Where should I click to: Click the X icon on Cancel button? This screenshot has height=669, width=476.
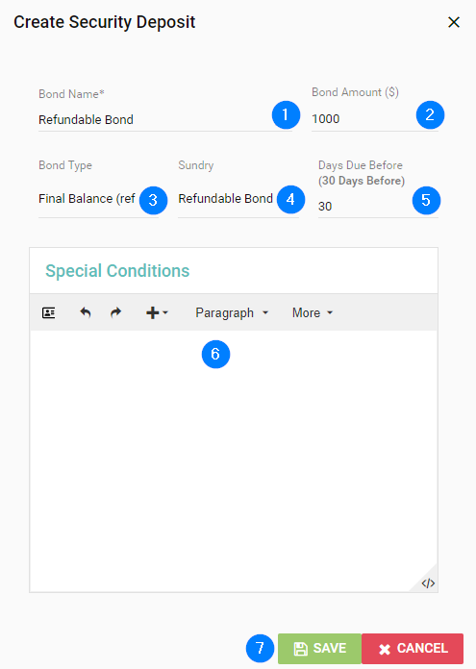pos(385,650)
